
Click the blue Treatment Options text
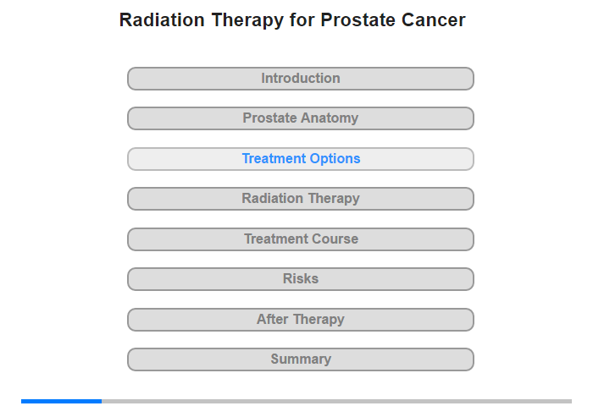[x=301, y=159]
